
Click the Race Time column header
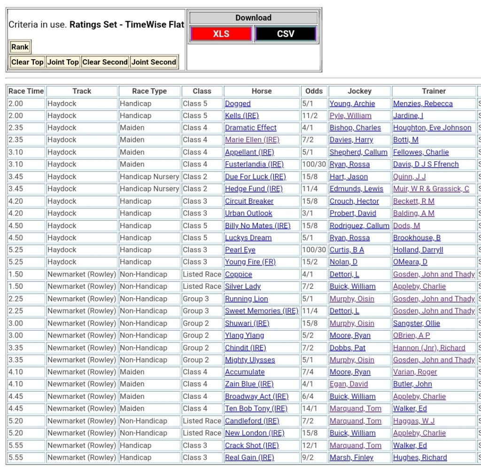[x=26, y=91]
